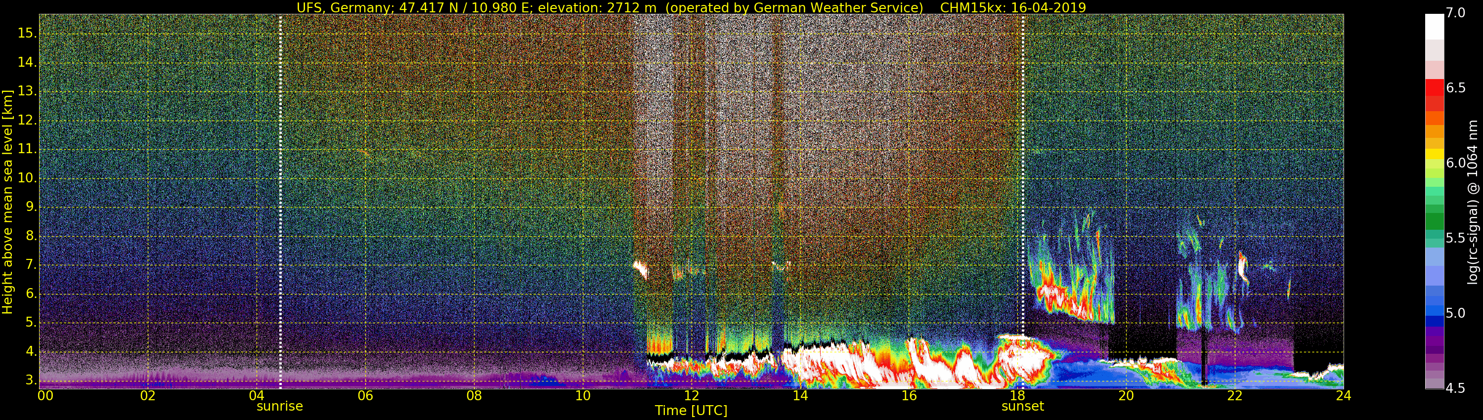
Task: Click the colorbar value '4.5'
Action: coord(1455,388)
